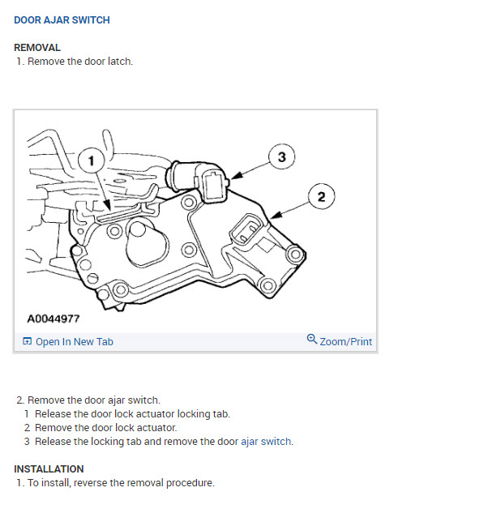Image resolution: width=501 pixels, height=509 pixels.
Task: Click the DOOR AJAR SWITCH heading
Action: coord(62,20)
